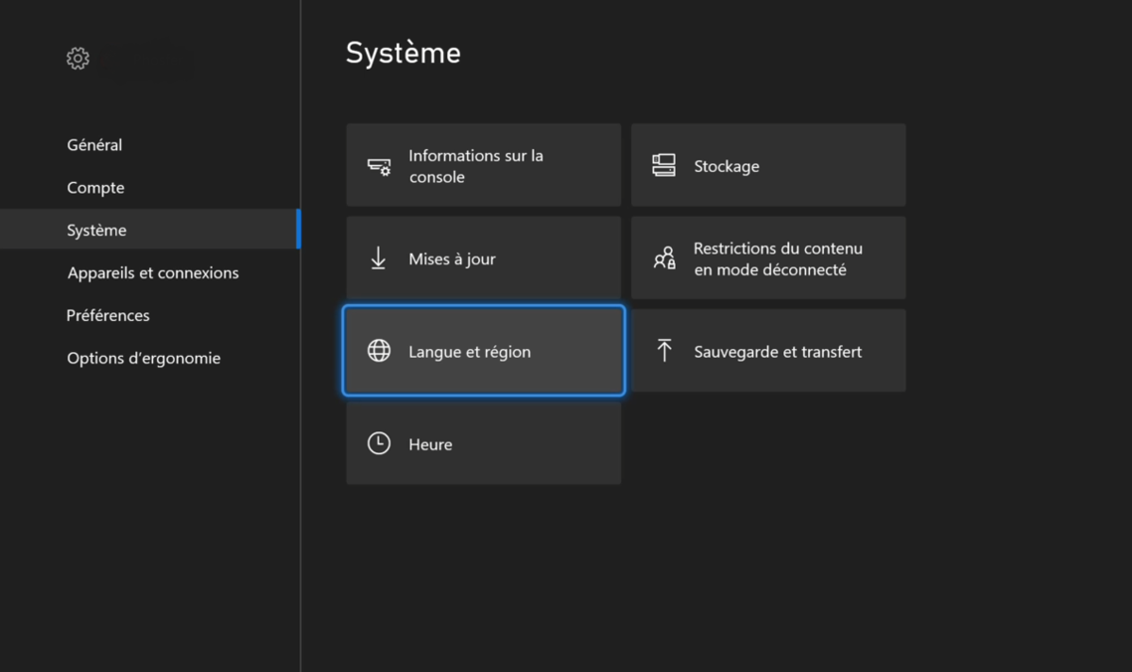This screenshot has height=672, width=1132.
Task: Click the globe icon for language
Action: click(379, 351)
